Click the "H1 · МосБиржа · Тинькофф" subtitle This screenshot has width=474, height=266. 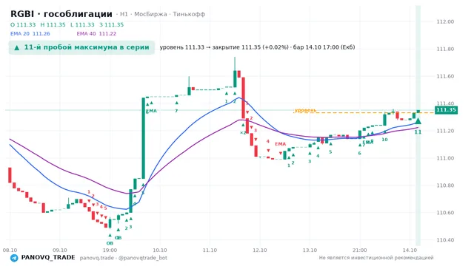coord(163,14)
